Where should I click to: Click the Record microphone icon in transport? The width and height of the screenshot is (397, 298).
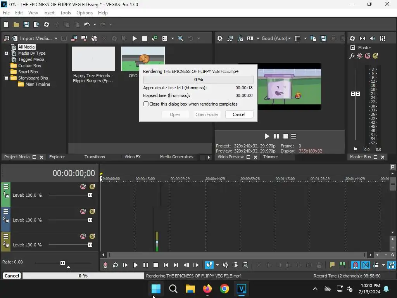tap(105, 265)
